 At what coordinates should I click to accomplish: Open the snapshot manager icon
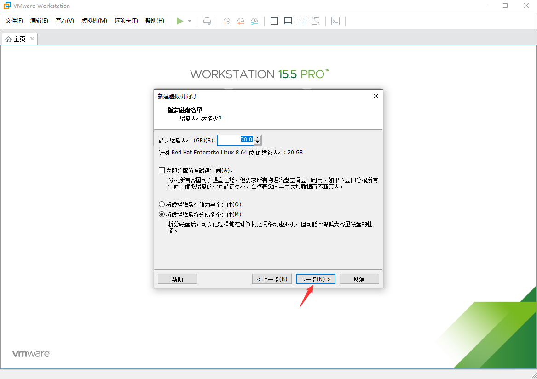[x=254, y=21]
